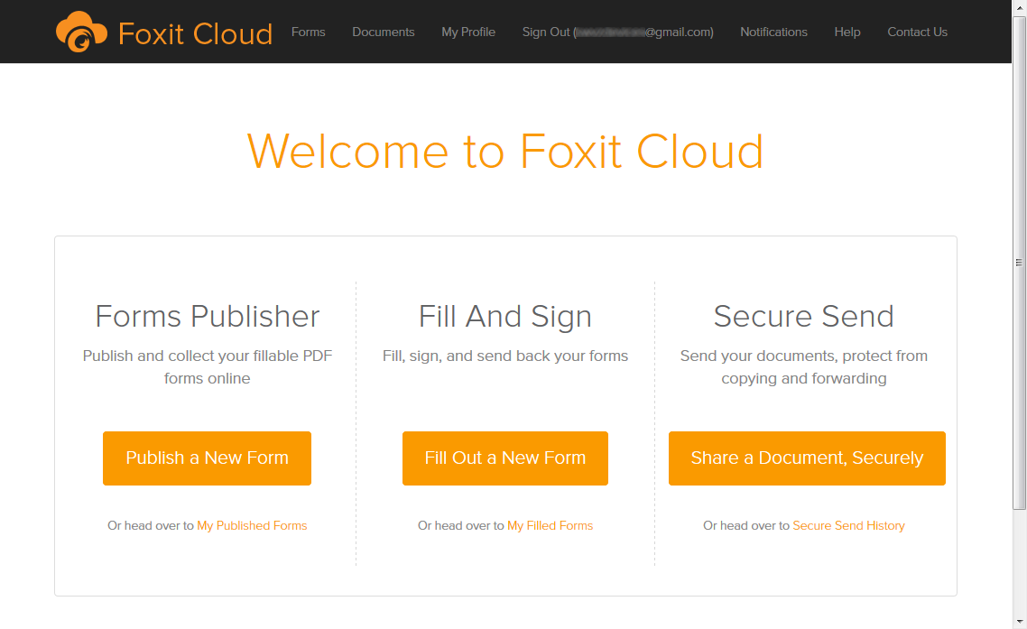Follow the My Published Forms link
This screenshot has height=629, width=1027.
[x=252, y=525]
